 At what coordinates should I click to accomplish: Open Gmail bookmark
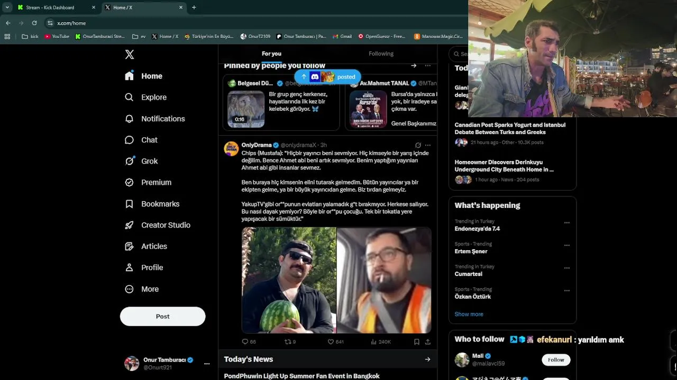(342, 36)
